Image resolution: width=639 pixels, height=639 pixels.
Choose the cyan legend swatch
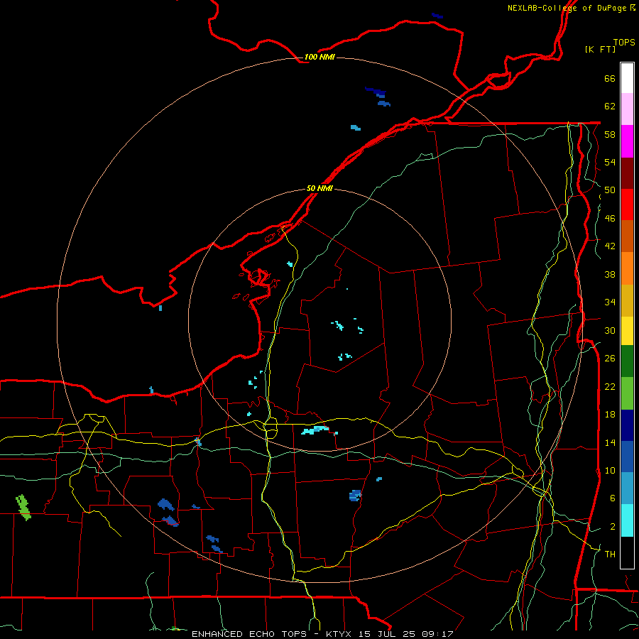(x=627, y=520)
